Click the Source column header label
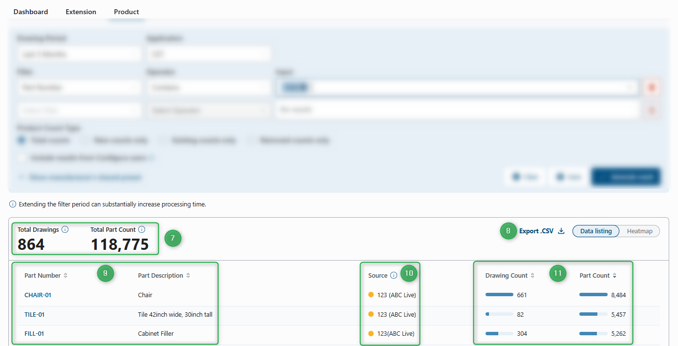 click(378, 275)
